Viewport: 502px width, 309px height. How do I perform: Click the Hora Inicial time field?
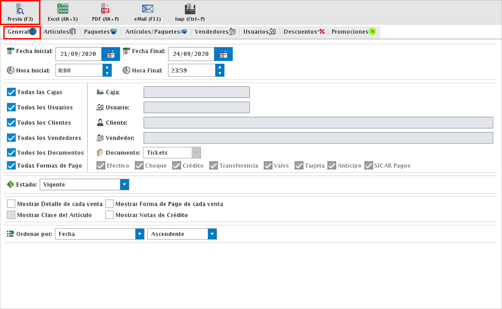point(79,70)
